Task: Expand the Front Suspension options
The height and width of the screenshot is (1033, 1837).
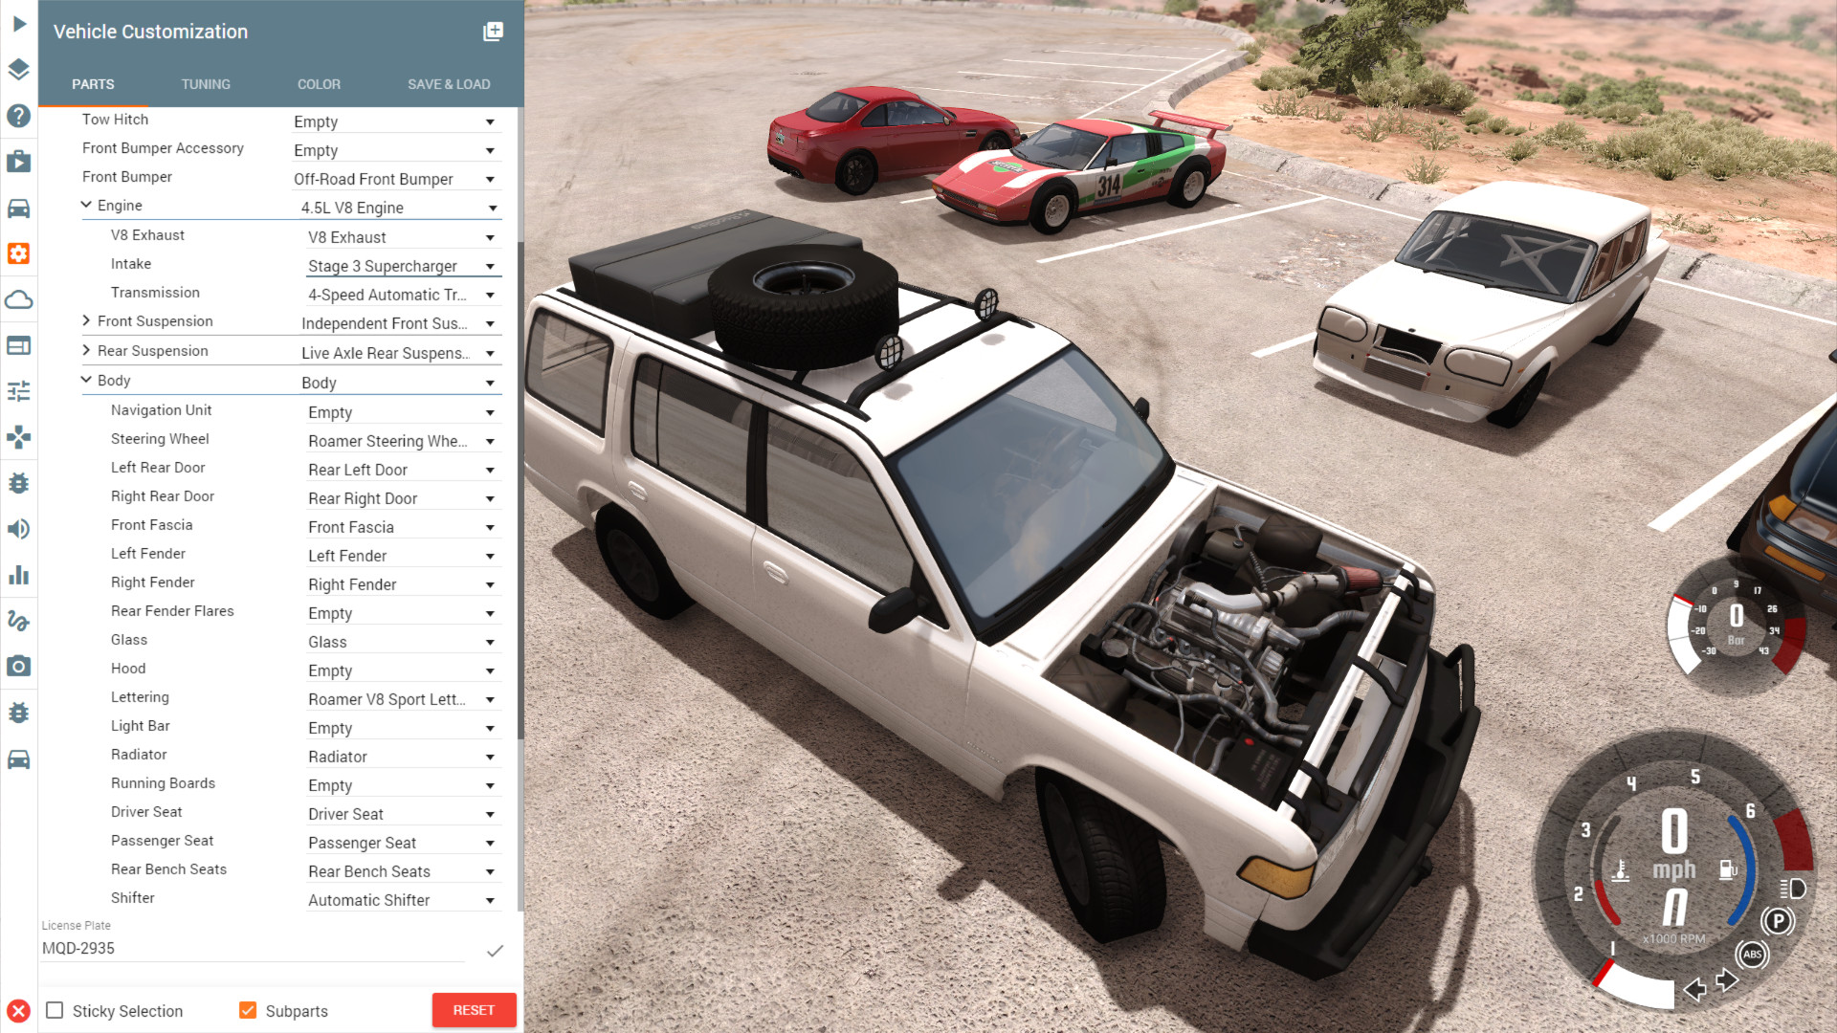Action: [x=88, y=320]
